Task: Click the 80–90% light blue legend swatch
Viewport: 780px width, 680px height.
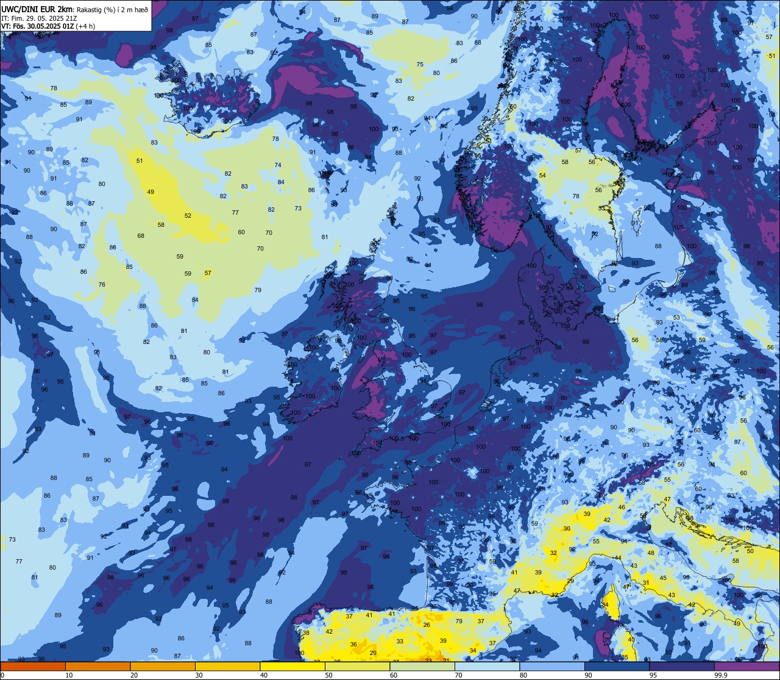Action: (x=552, y=666)
